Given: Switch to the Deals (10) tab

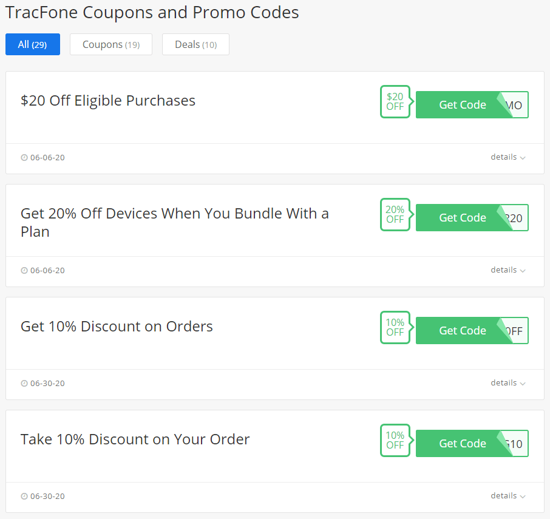Looking at the screenshot, I should [195, 44].
